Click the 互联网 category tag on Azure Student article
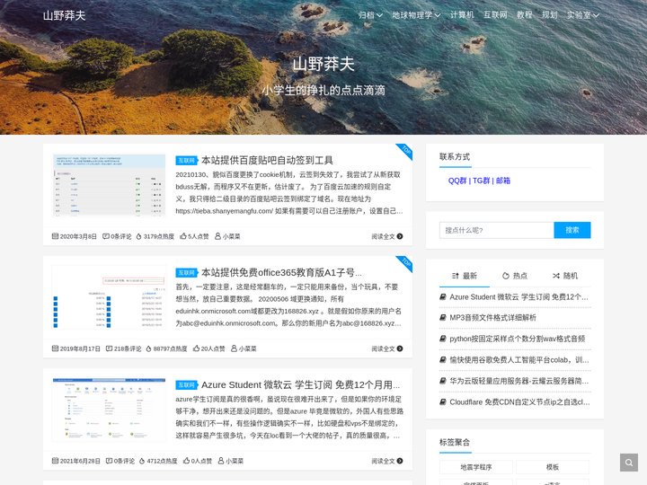 (x=187, y=385)
